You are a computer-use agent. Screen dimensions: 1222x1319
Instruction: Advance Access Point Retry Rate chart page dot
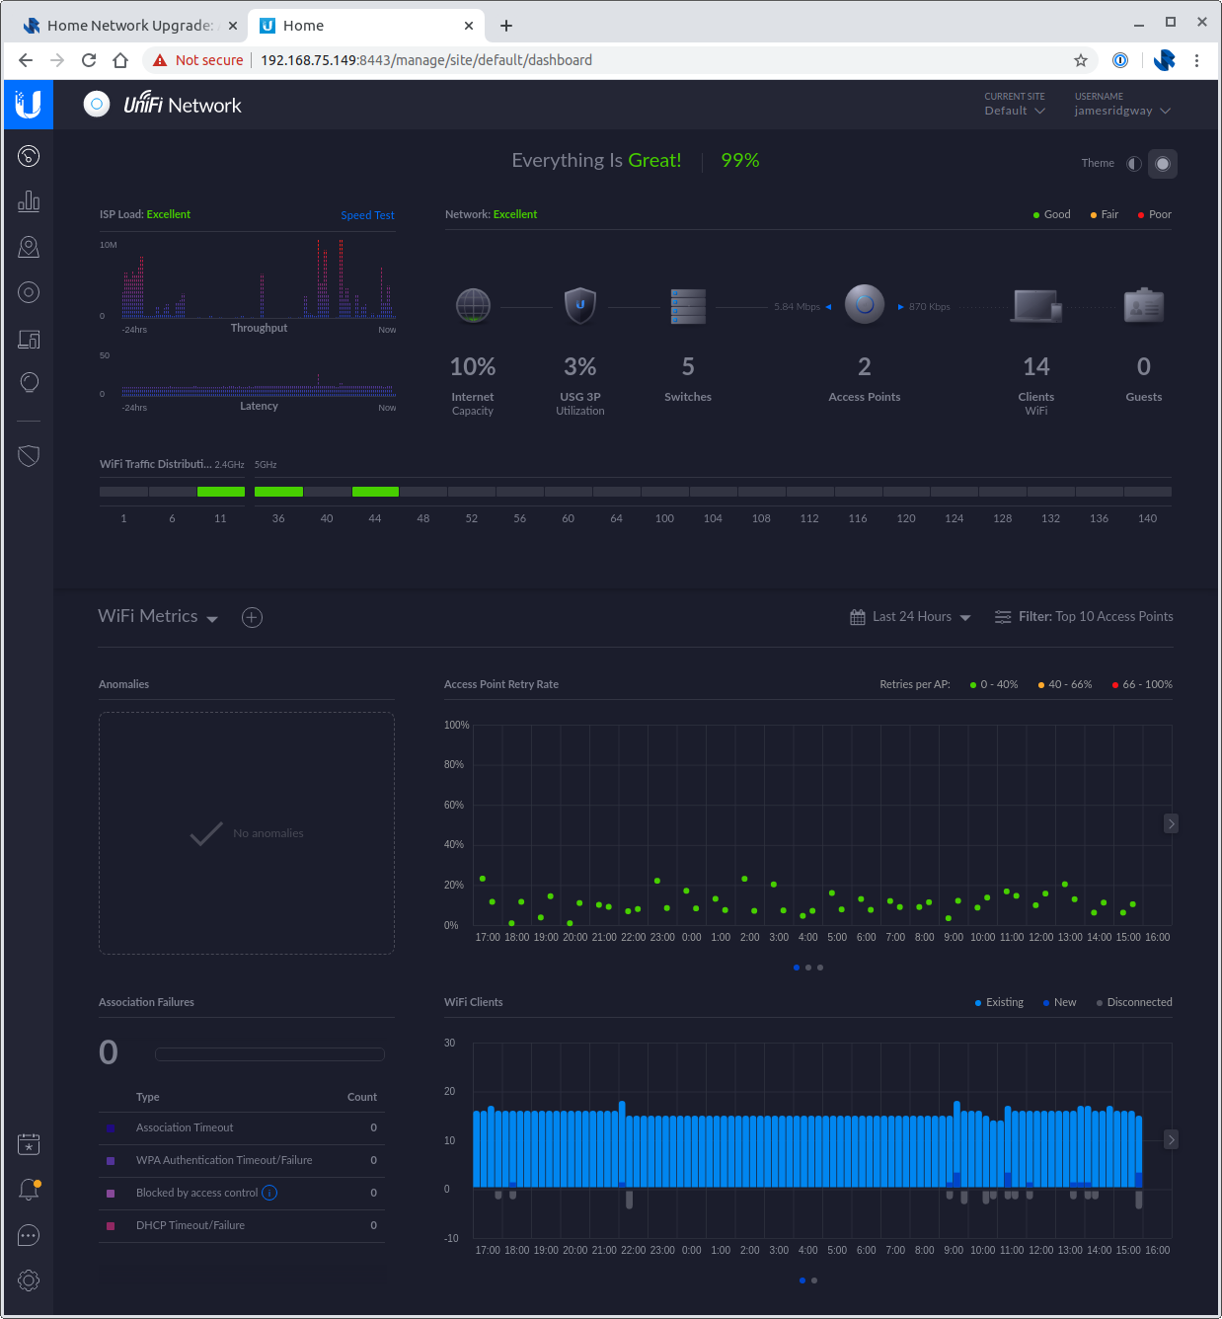808,968
